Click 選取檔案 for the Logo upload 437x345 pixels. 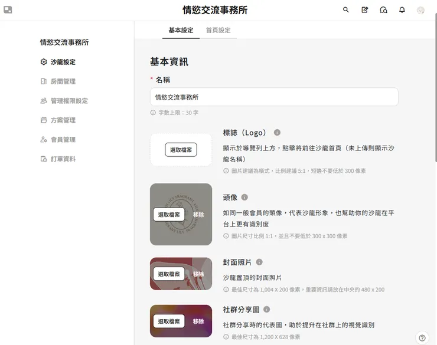(x=181, y=150)
